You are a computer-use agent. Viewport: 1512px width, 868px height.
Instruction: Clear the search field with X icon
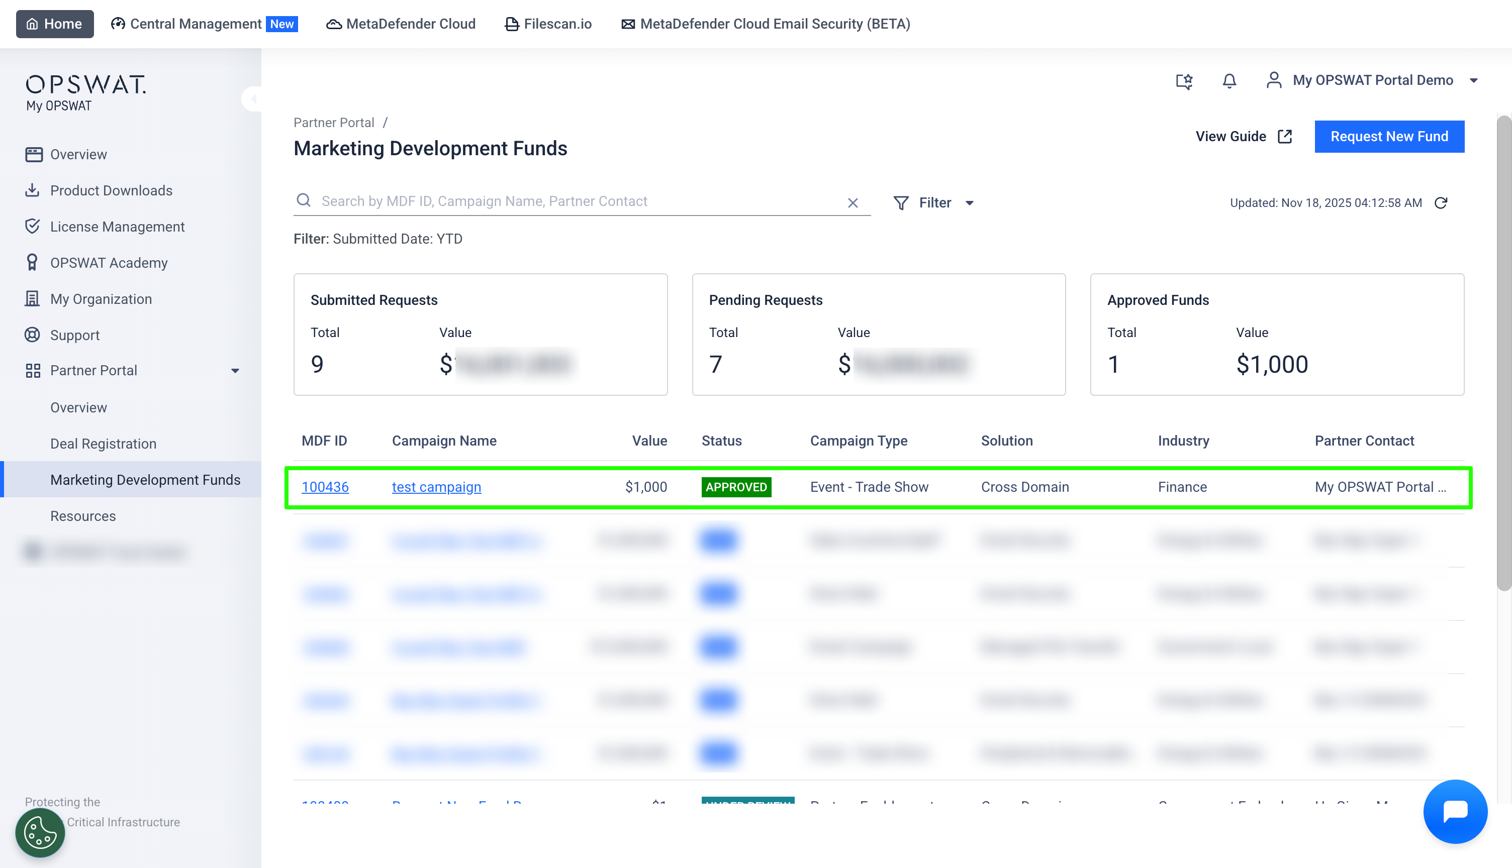point(853,203)
